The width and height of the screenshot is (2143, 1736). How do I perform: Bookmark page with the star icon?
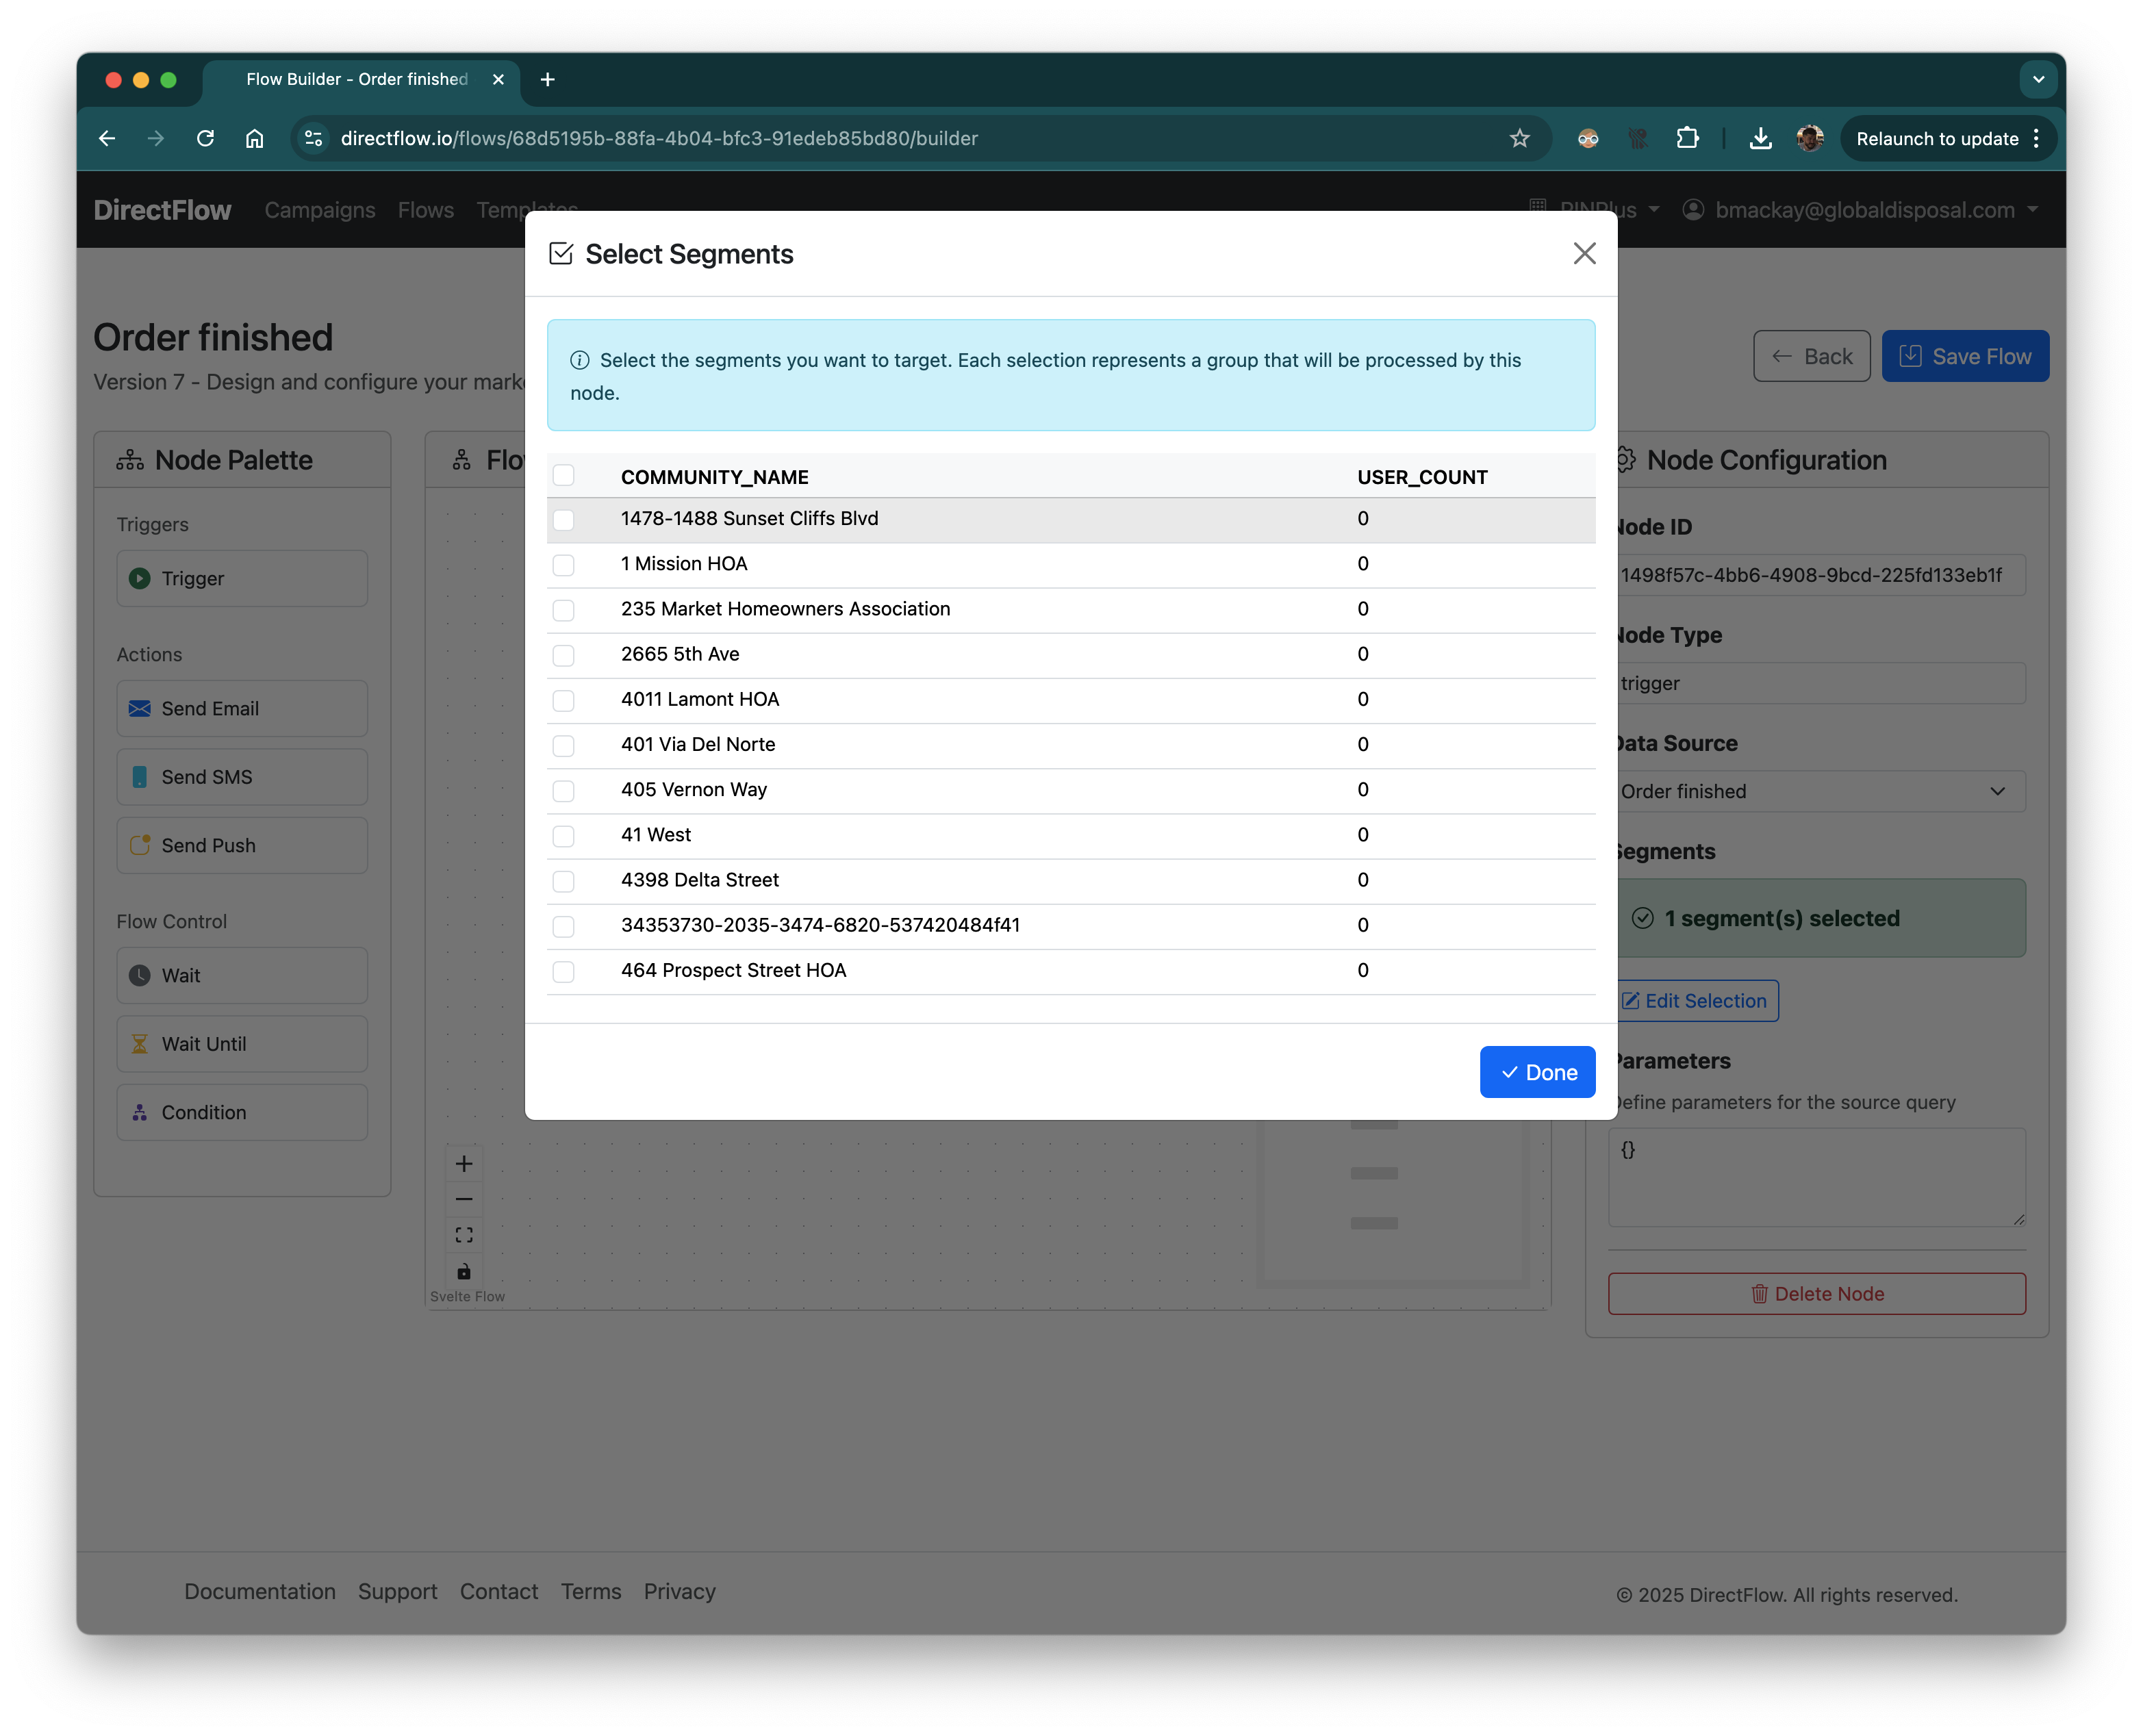pyautogui.click(x=1519, y=138)
